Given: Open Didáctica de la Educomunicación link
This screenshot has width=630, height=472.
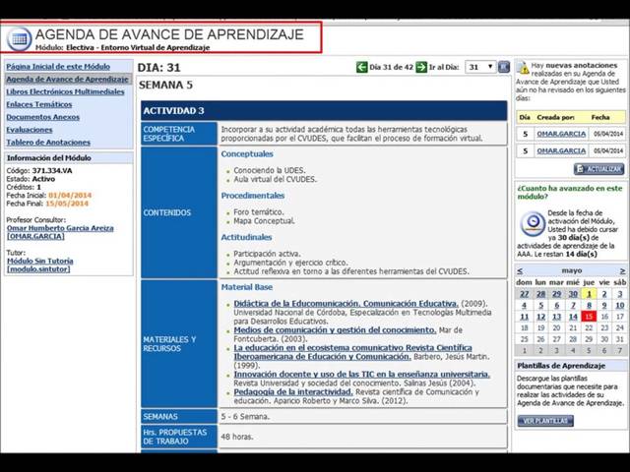Looking at the screenshot, I should [346, 304].
